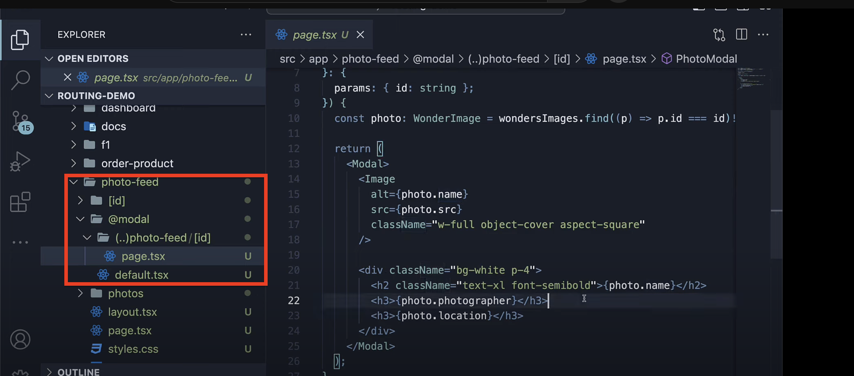This screenshot has width=854, height=376.
Task: Click "EXPLORER" panel title
Action: (81, 35)
